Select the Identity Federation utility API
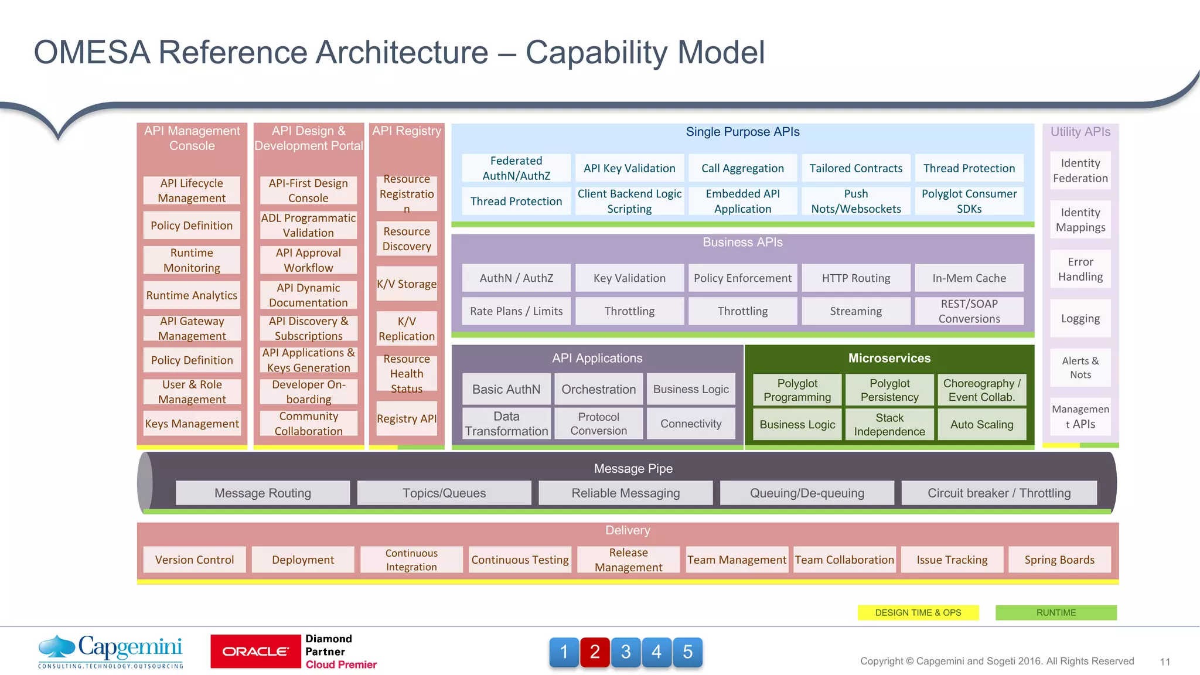The height and width of the screenshot is (675, 1200). point(1080,171)
